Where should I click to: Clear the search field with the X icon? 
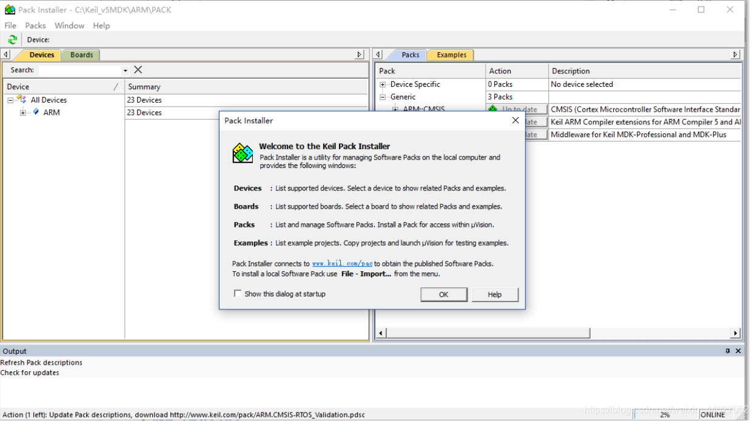(138, 70)
